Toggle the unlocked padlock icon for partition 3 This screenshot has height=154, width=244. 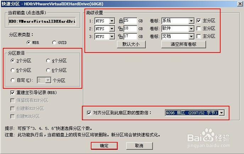(120, 36)
